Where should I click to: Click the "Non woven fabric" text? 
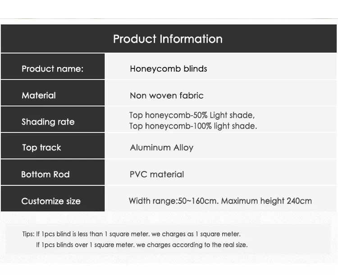point(167,95)
